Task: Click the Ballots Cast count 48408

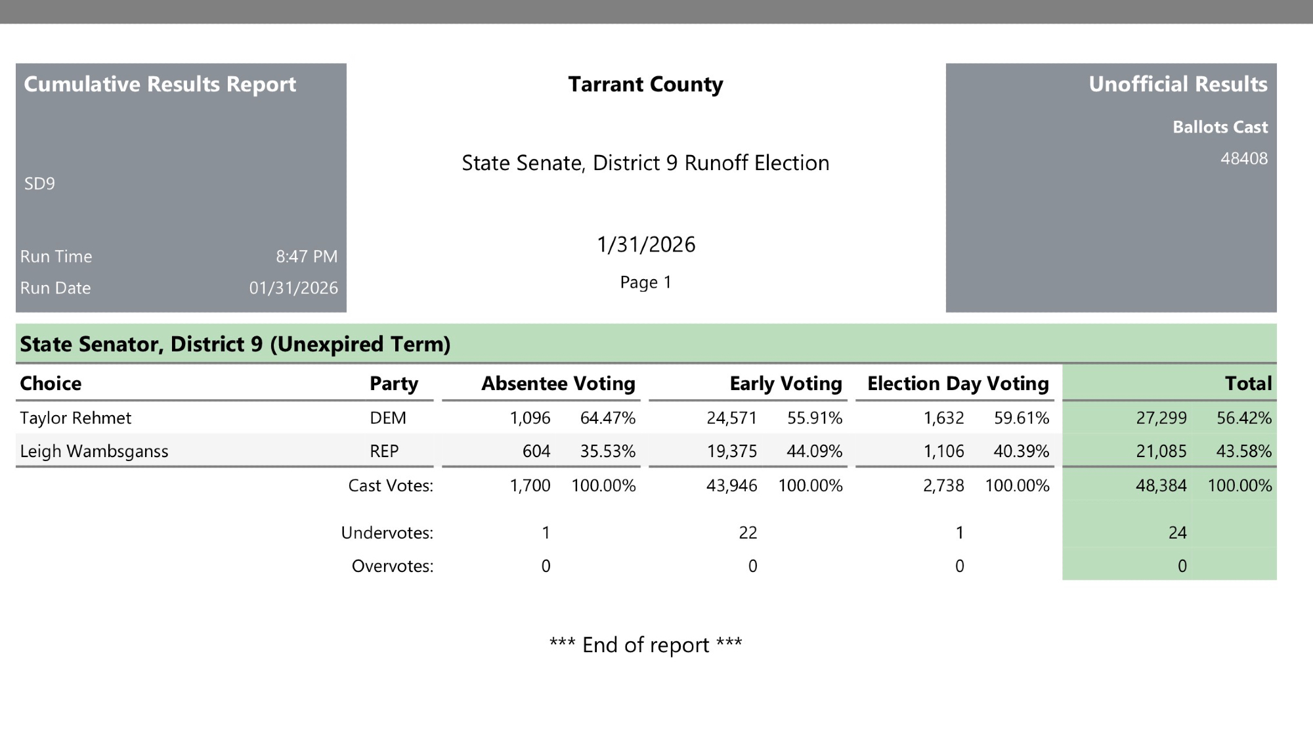Action: tap(1243, 158)
